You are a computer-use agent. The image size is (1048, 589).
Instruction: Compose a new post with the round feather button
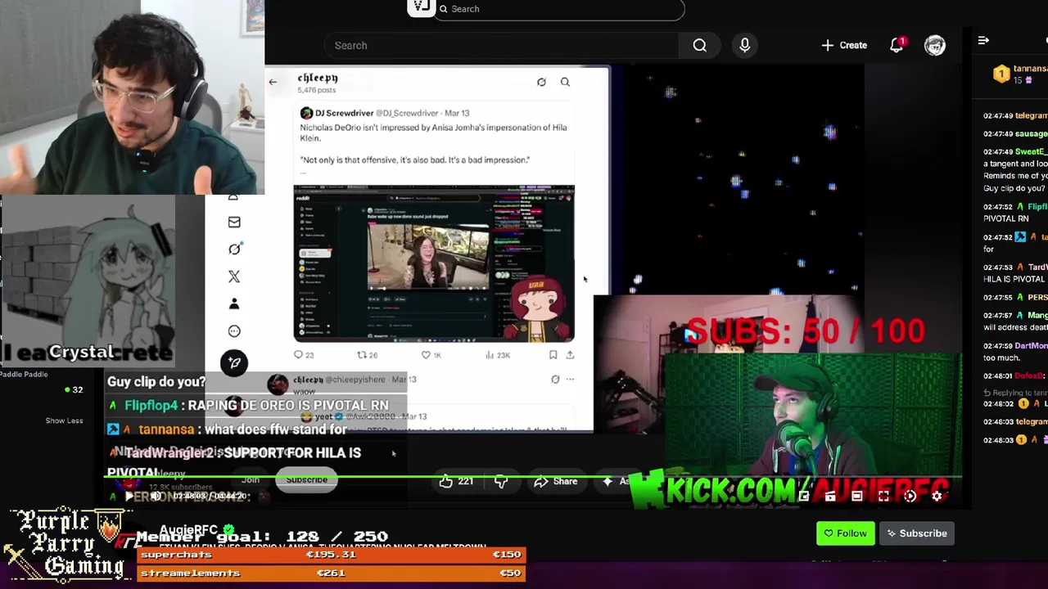pyautogui.click(x=234, y=363)
